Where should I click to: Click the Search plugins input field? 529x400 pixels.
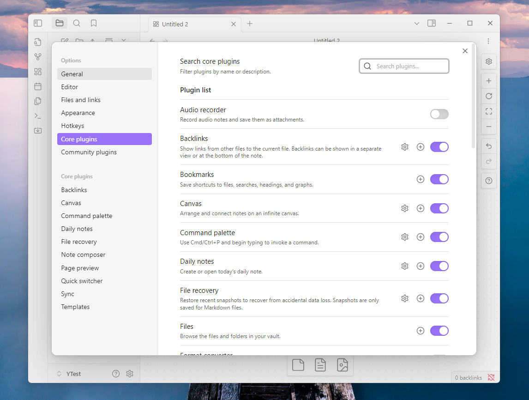click(x=404, y=66)
